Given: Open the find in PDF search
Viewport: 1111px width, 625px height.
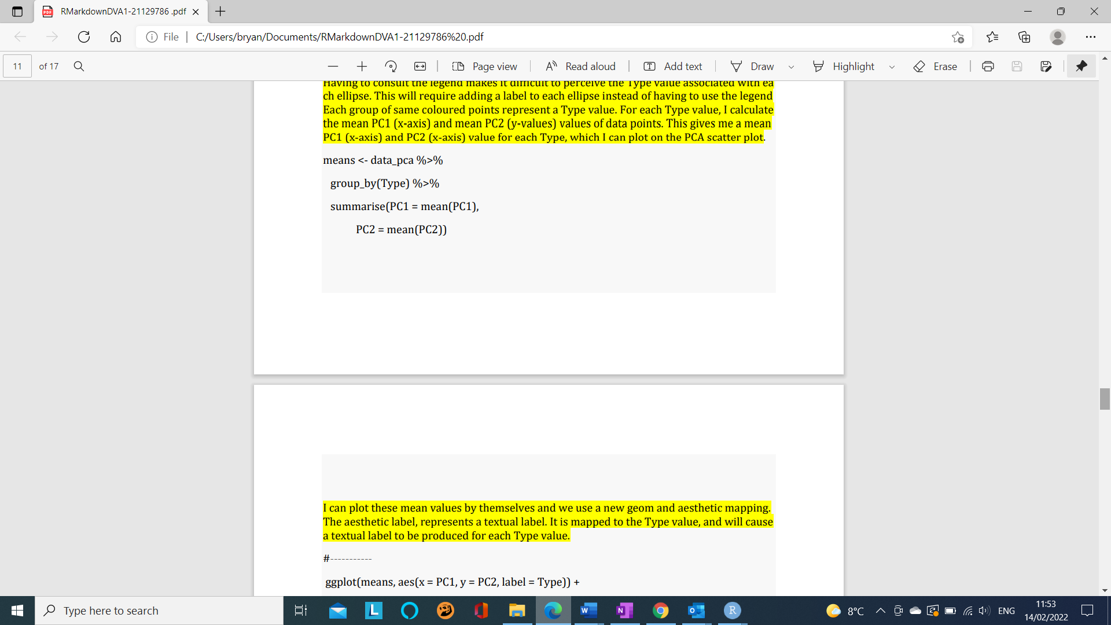Looking at the screenshot, I should tap(79, 67).
